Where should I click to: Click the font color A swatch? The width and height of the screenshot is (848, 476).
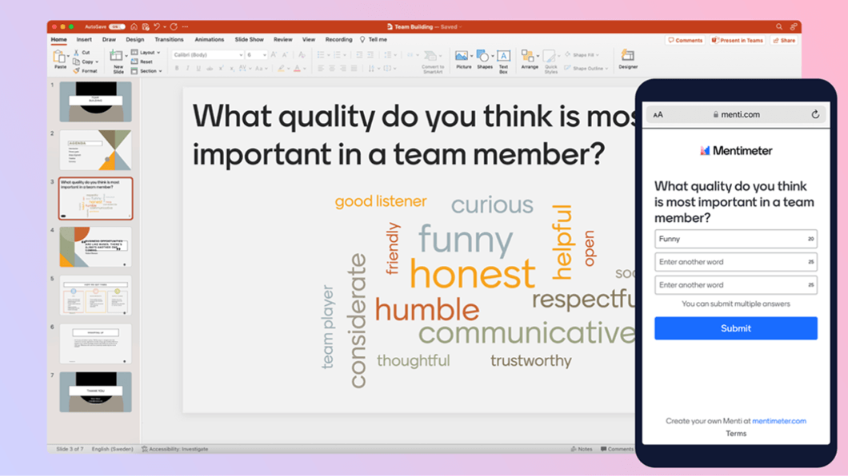click(x=297, y=69)
